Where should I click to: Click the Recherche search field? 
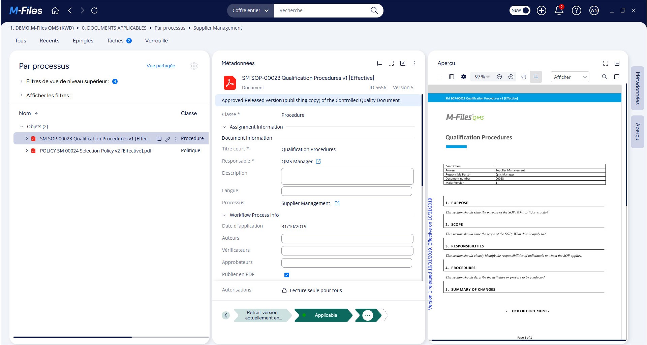pos(322,10)
